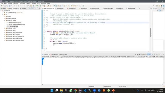Open the Windows Start menu
165x93 pixels.
pos(52,90)
